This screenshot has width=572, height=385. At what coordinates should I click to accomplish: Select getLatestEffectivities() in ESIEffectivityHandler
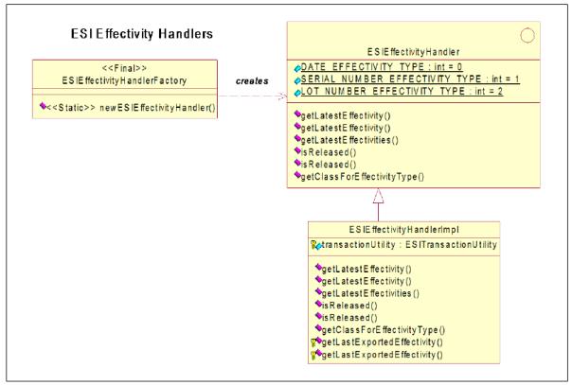pos(349,140)
